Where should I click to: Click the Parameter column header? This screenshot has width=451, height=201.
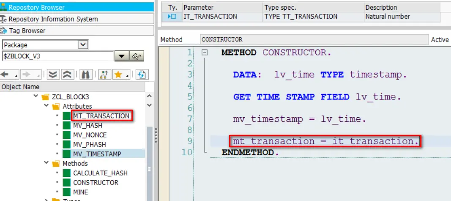[x=222, y=8]
